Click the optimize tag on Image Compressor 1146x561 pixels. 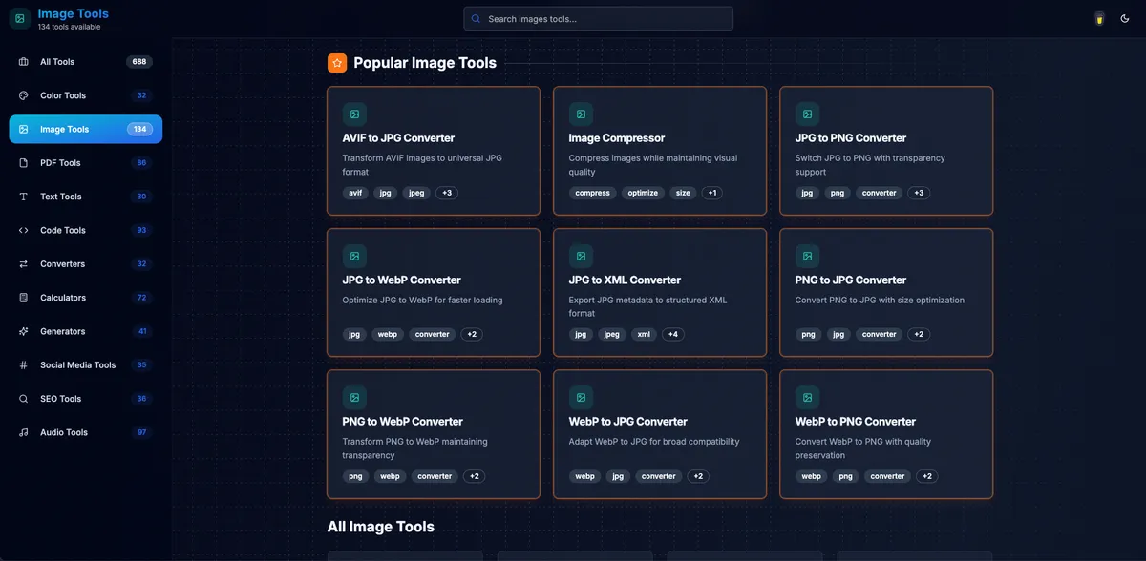643,193
